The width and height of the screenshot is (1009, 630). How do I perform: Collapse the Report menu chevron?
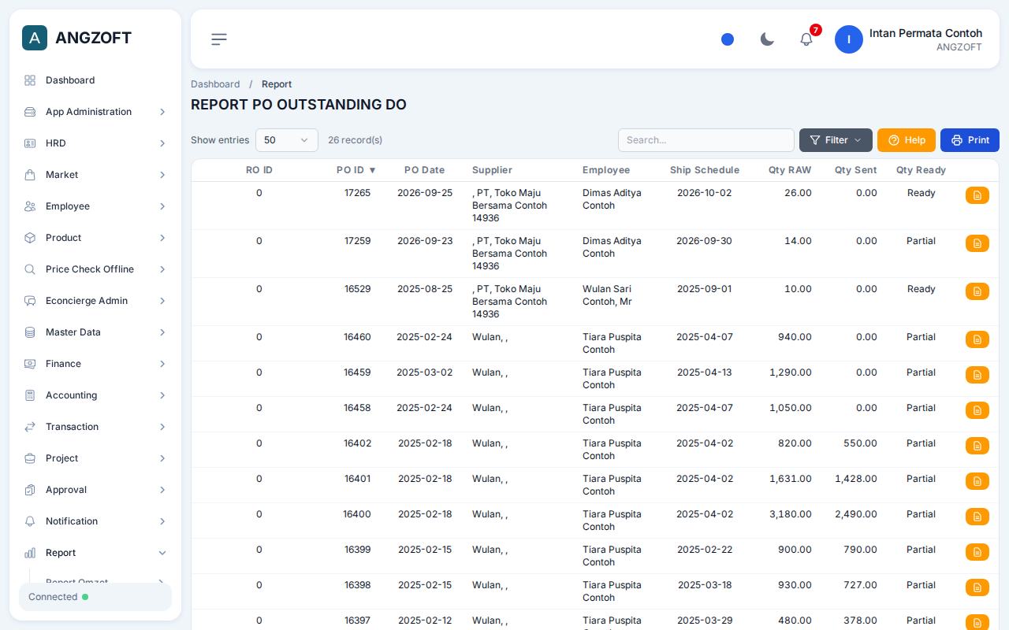(162, 553)
